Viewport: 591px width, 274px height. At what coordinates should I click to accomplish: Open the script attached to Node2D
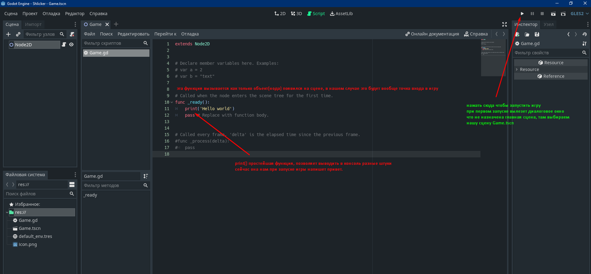pyautogui.click(x=64, y=44)
